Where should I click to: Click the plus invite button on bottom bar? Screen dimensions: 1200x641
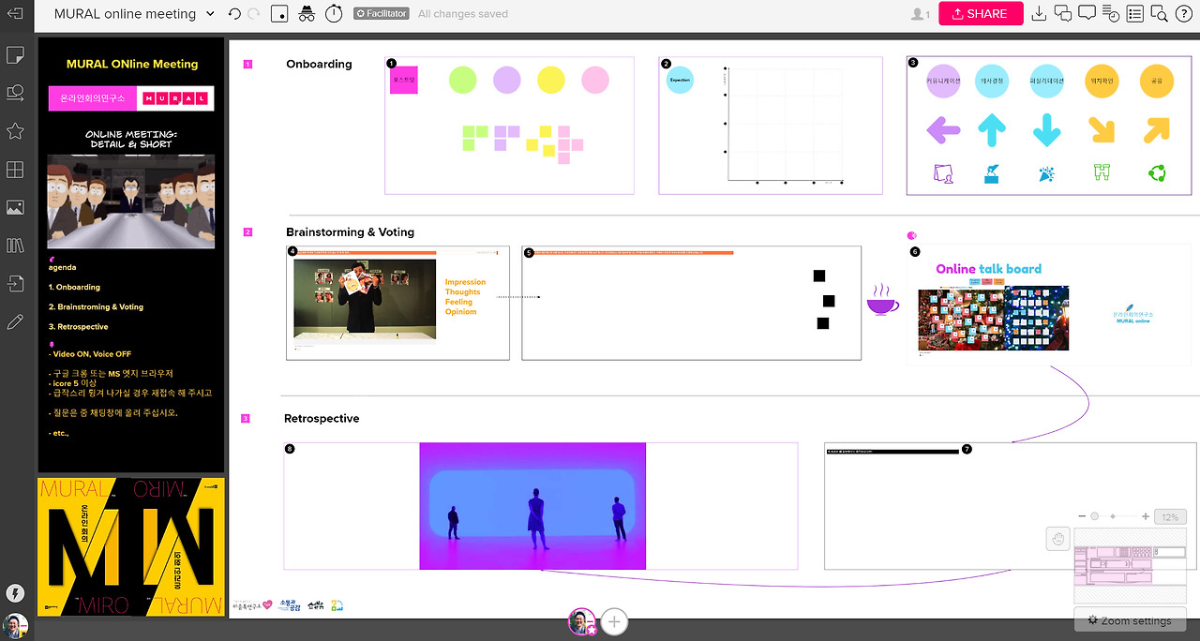click(x=614, y=620)
